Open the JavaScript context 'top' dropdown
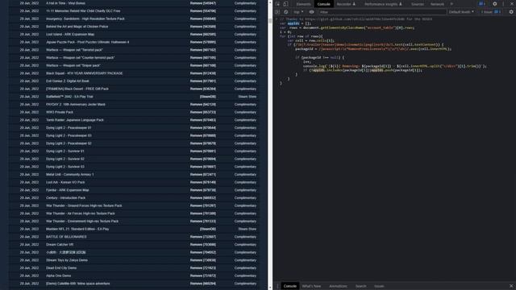 coord(298,12)
